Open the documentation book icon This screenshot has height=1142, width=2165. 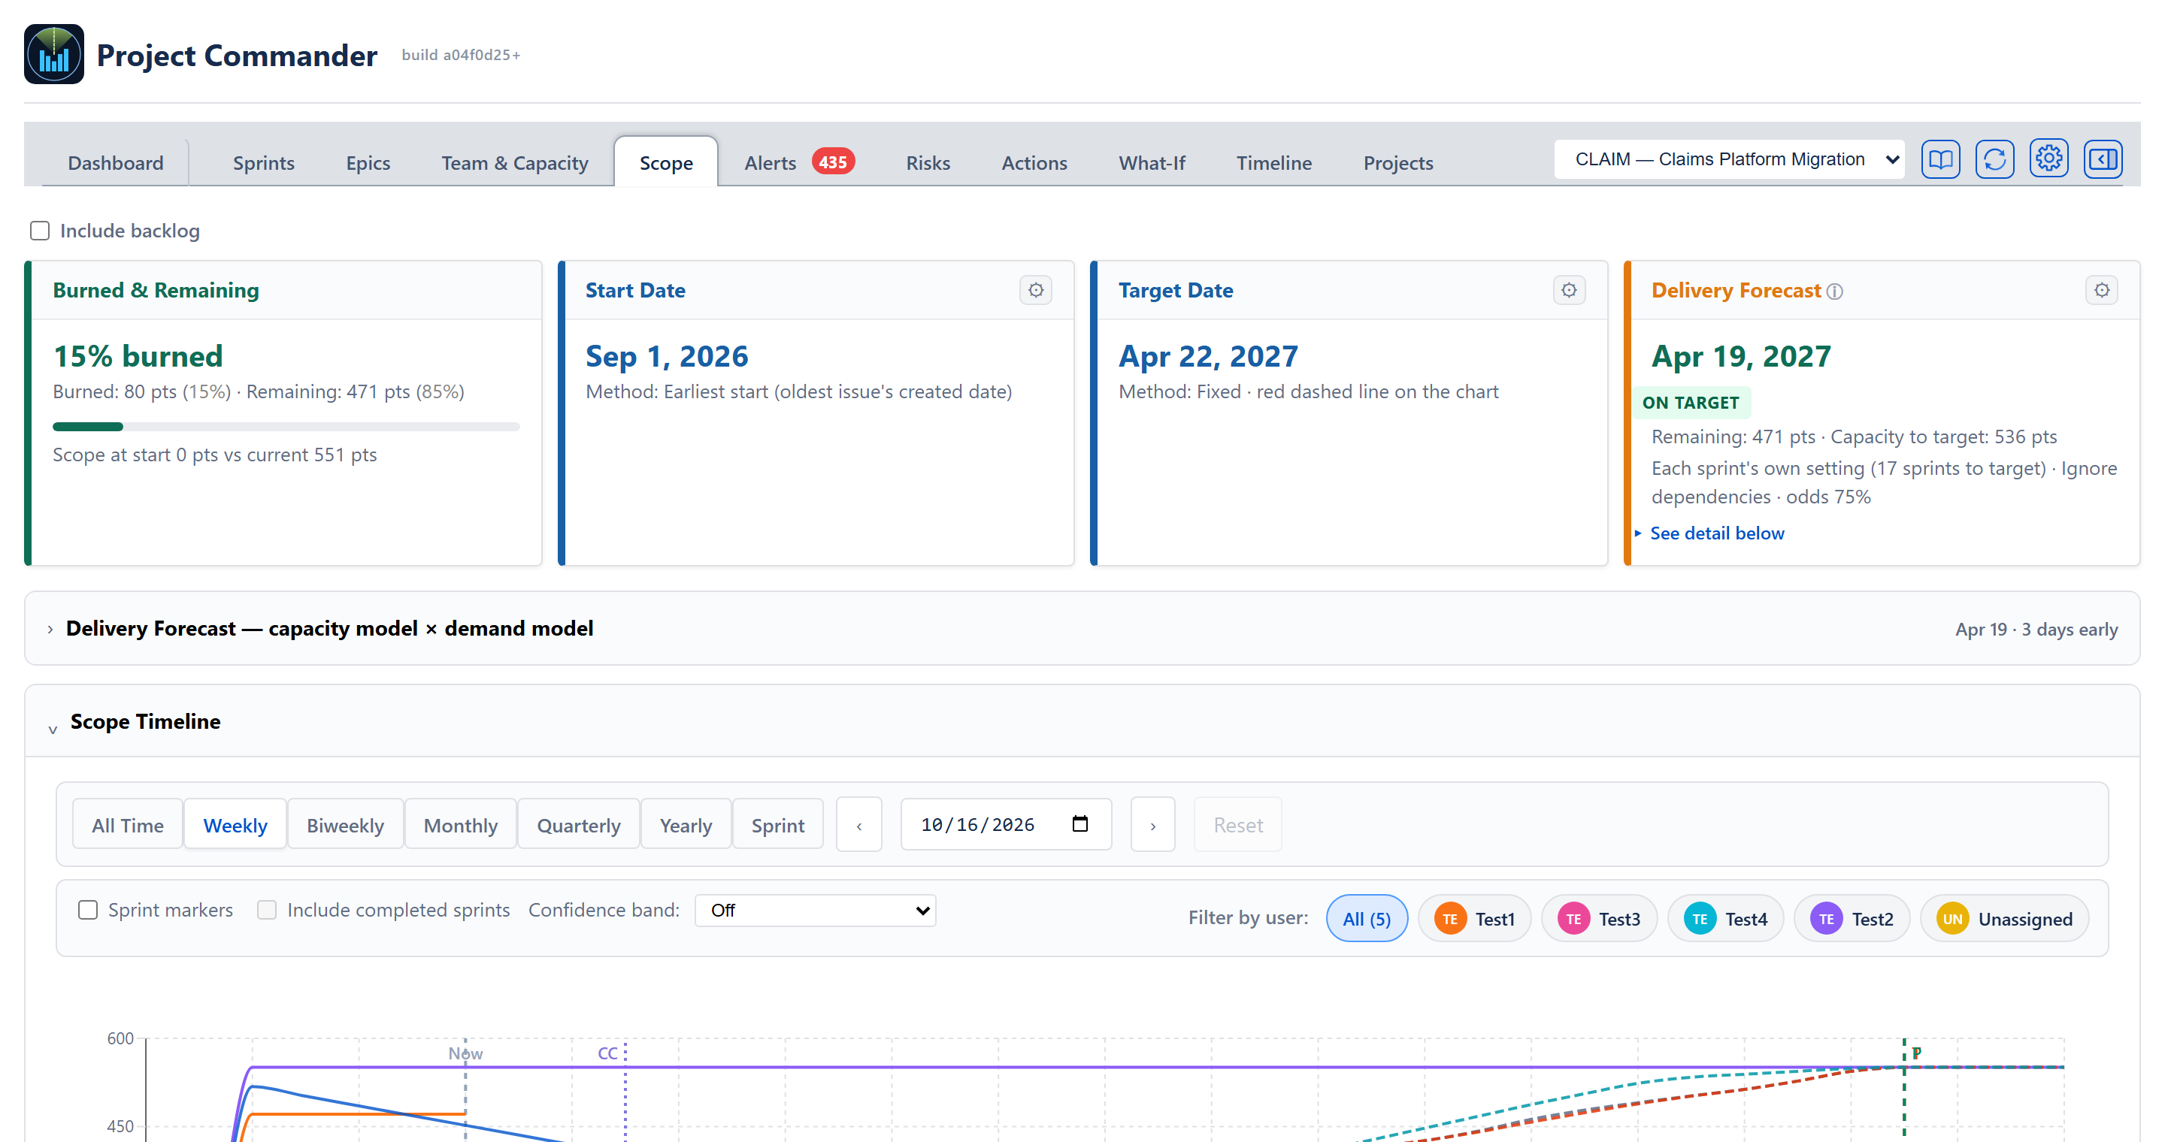(x=1939, y=159)
